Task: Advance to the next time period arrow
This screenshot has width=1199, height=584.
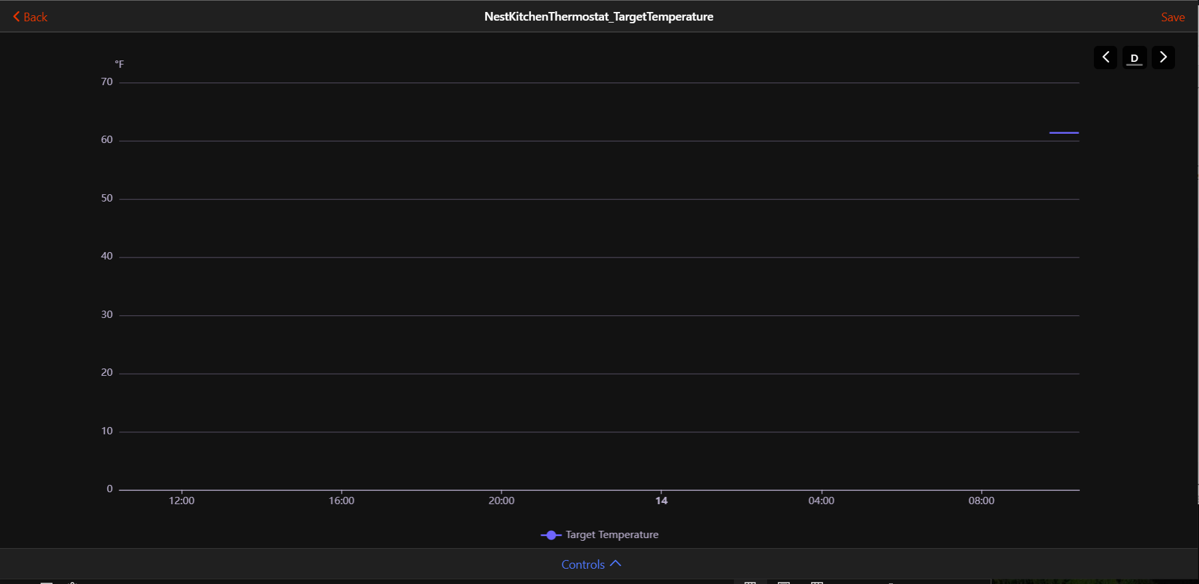Action: [1163, 58]
